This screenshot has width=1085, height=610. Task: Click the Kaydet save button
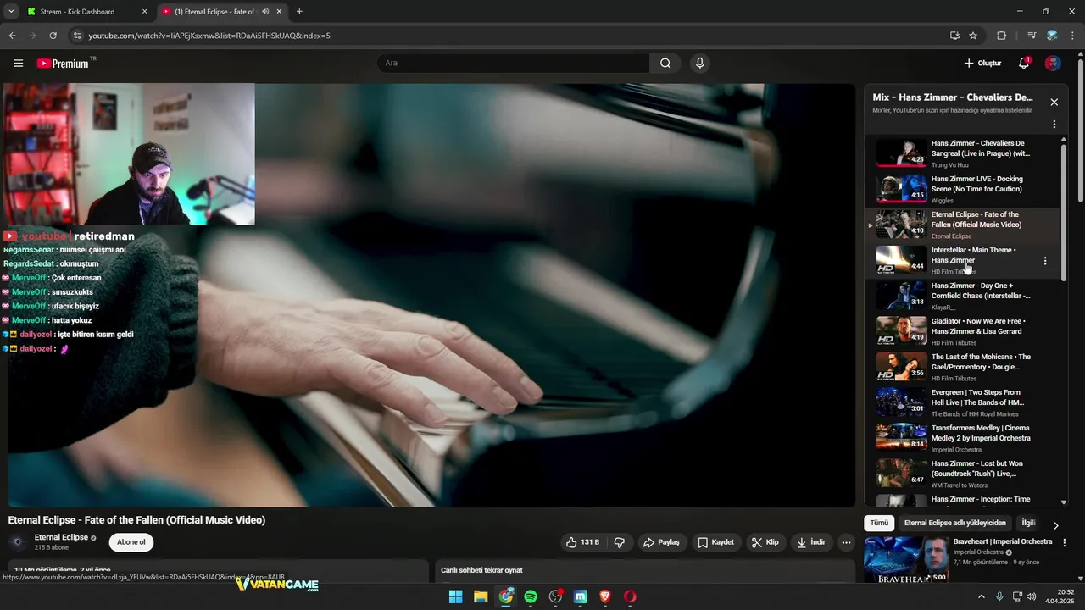pyautogui.click(x=715, y=542)
